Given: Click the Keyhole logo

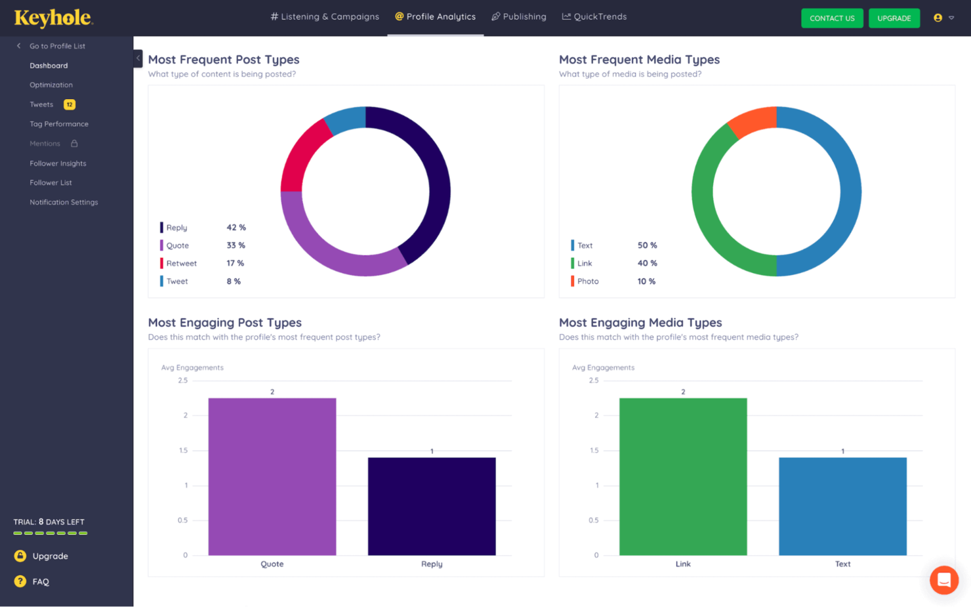Looking at the screenshot, I should pyautogui.click(x=54, y=18).
